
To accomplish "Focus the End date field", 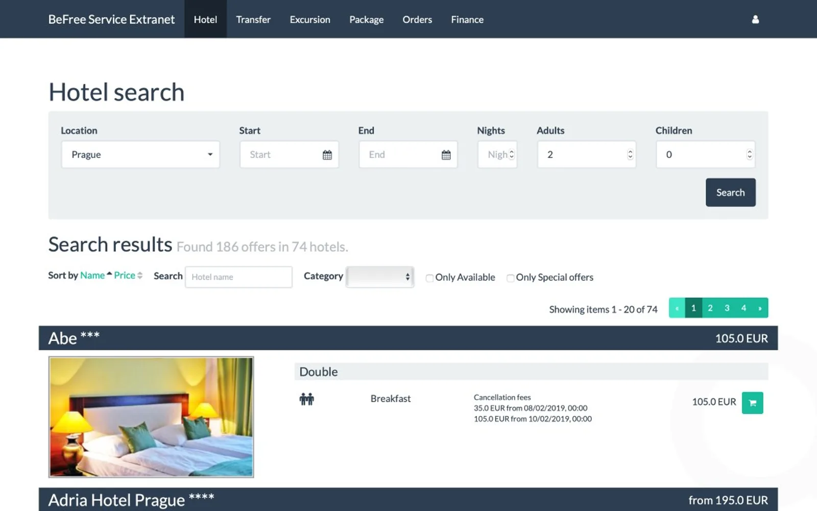I will [408, 154].
